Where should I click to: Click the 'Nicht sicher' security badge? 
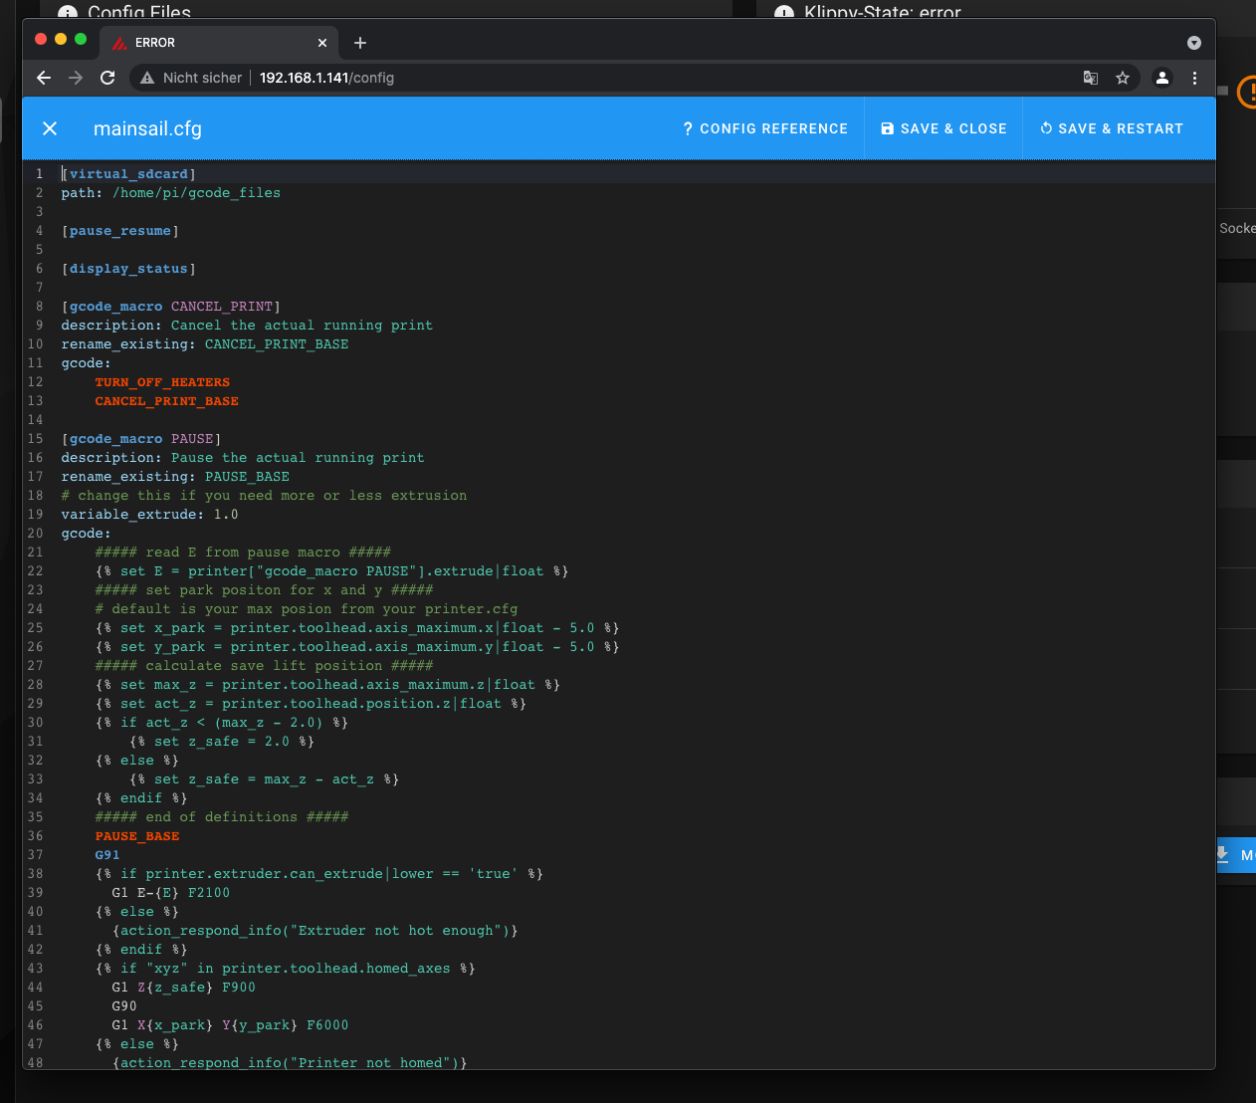click(190, 78)
